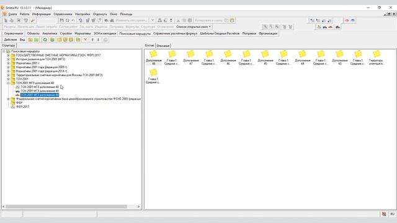Click the first folder icon after Вид
Viewport: 397px width, 223px height.
click(30, 40)
